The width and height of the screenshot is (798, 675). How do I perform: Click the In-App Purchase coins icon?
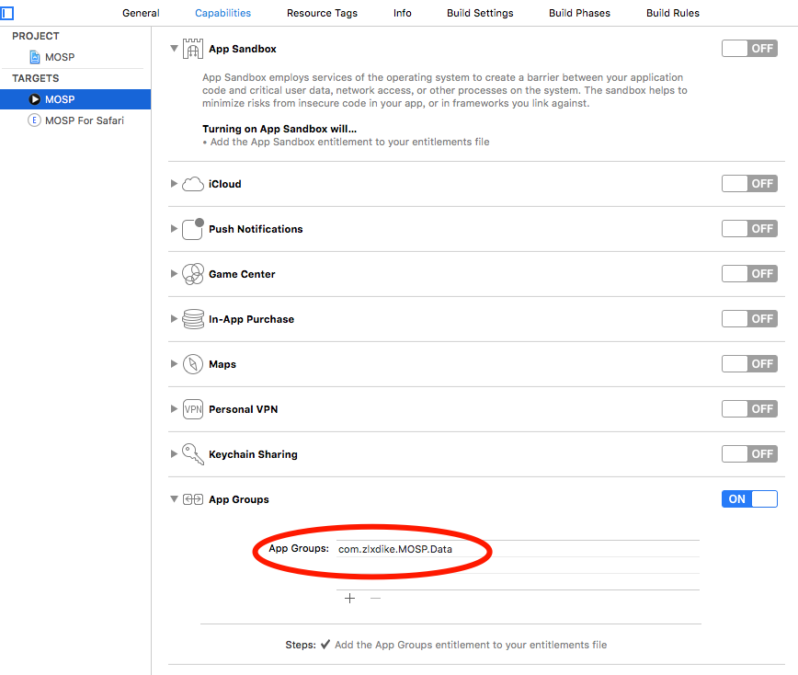point(193,319)
